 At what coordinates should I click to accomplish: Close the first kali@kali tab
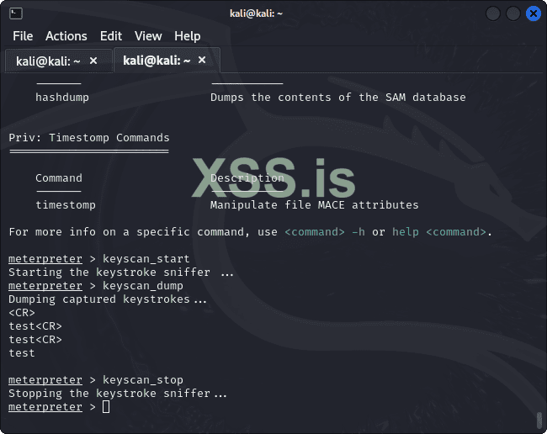coord(93,61)
